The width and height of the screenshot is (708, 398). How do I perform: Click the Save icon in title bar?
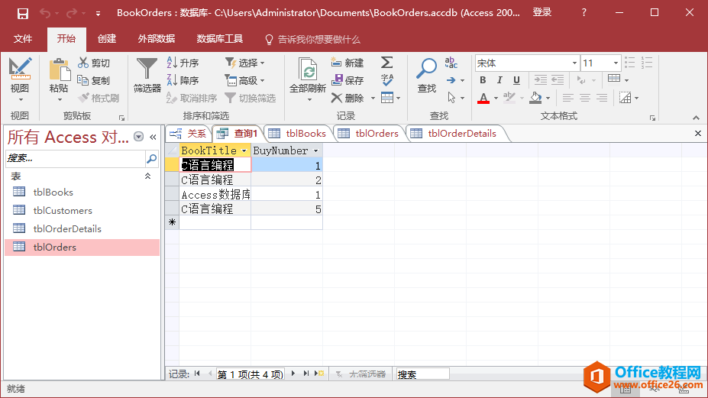tap(23, 13)
